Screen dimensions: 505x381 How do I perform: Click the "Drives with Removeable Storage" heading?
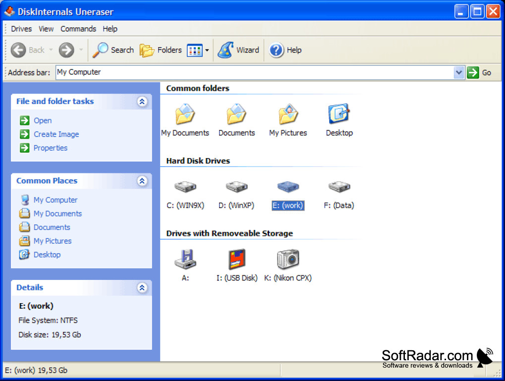coord(229,233)
